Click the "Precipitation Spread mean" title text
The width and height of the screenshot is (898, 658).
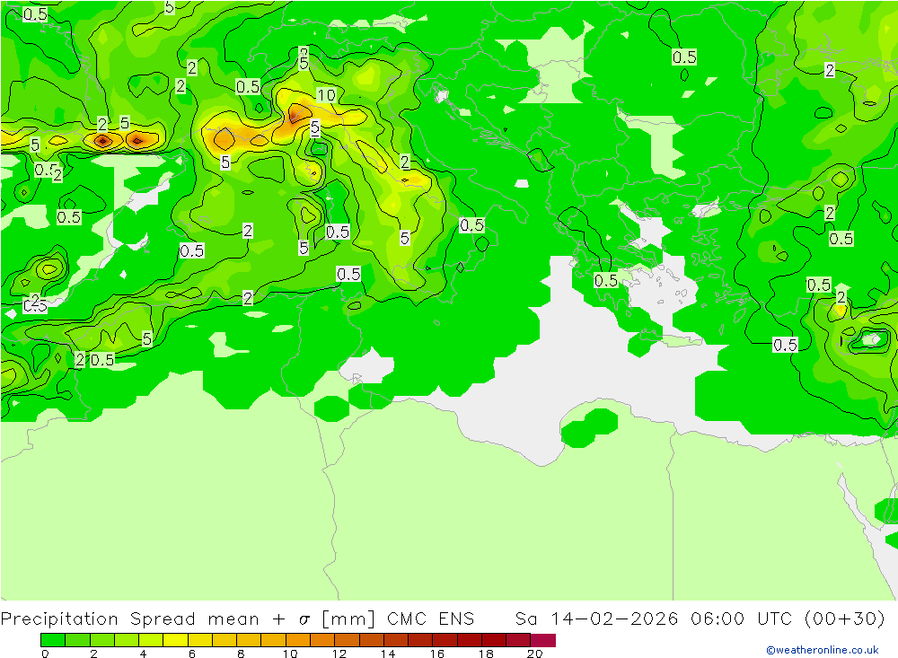(129, 619)
